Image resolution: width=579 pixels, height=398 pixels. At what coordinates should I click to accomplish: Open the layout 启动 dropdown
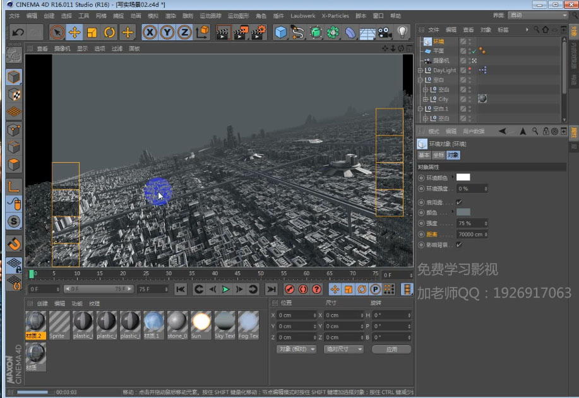tap(538, 15)
